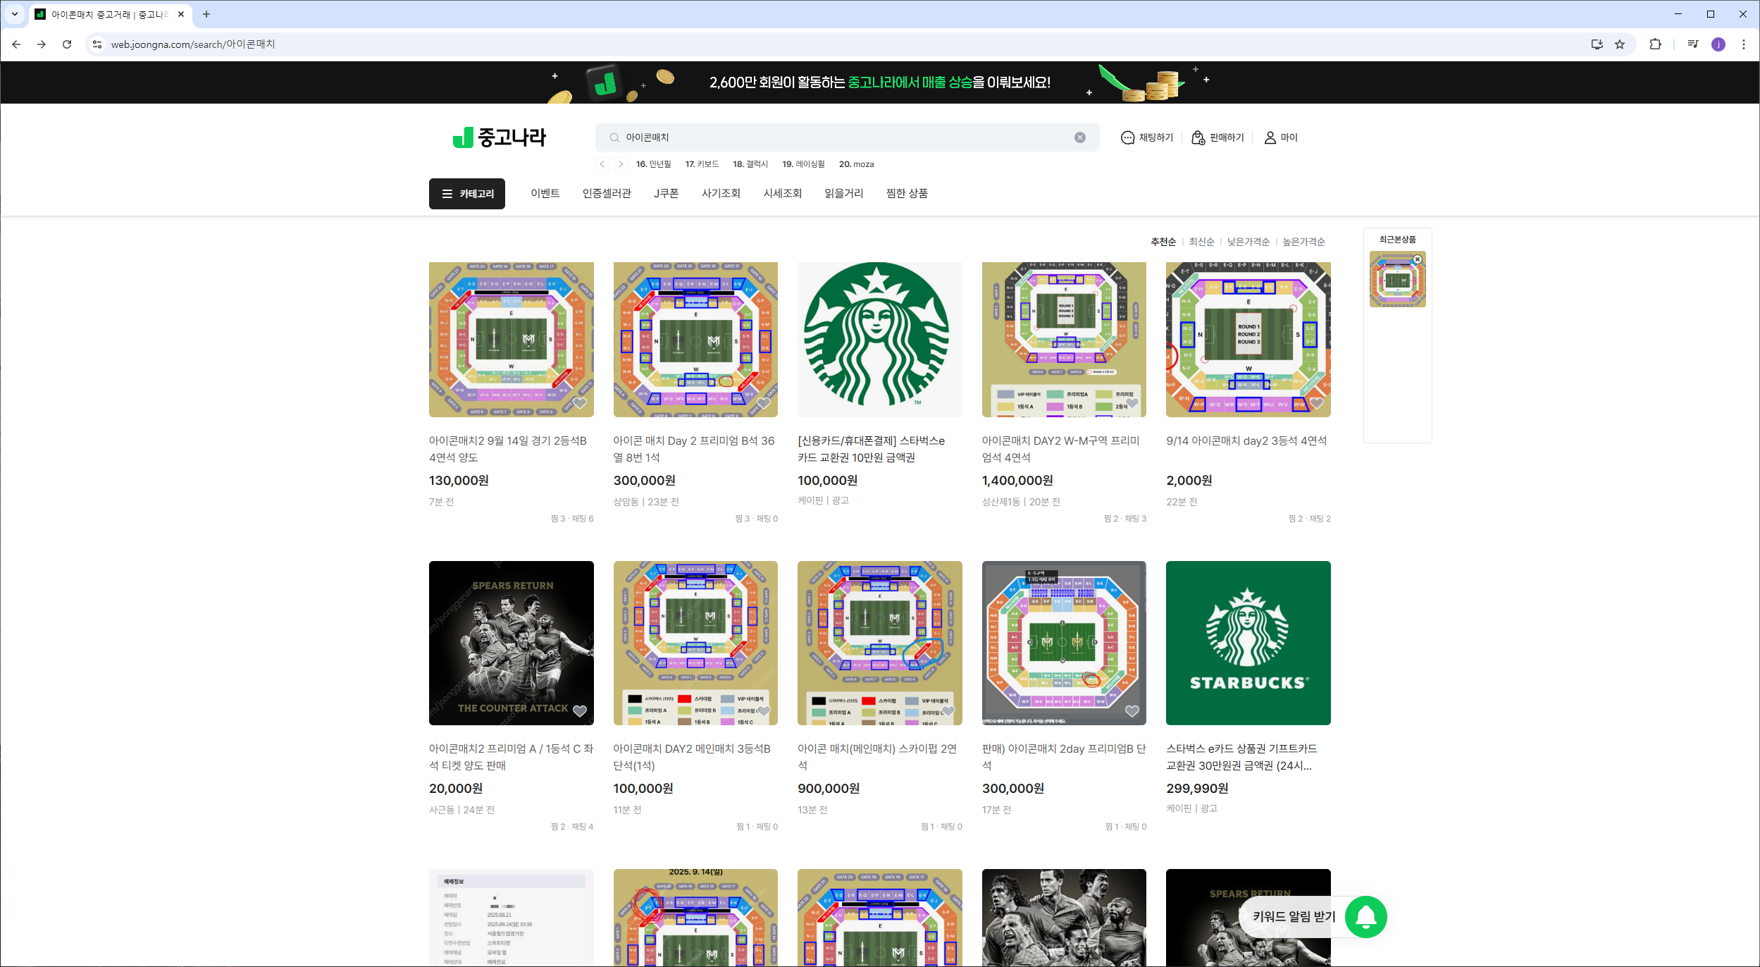Select popular keyword 19. 레이싱휠

(x=803, y=164)
